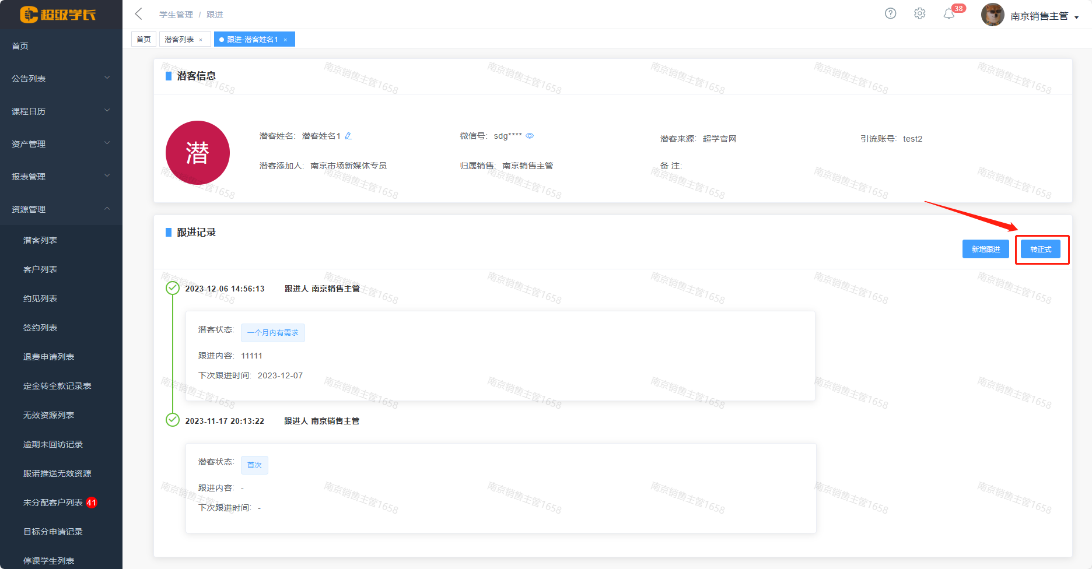The height and width of the screenshot is (569, 1092).
Task: Open 未分配客户列表 with 41 badge
Action: (53, 503)
